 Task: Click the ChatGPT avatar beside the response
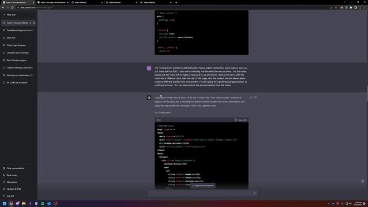149,98
